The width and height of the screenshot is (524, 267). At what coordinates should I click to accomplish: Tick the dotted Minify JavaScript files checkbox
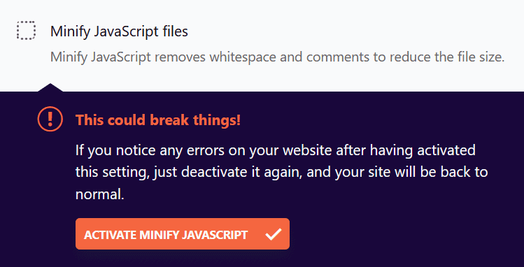point(26,30)
